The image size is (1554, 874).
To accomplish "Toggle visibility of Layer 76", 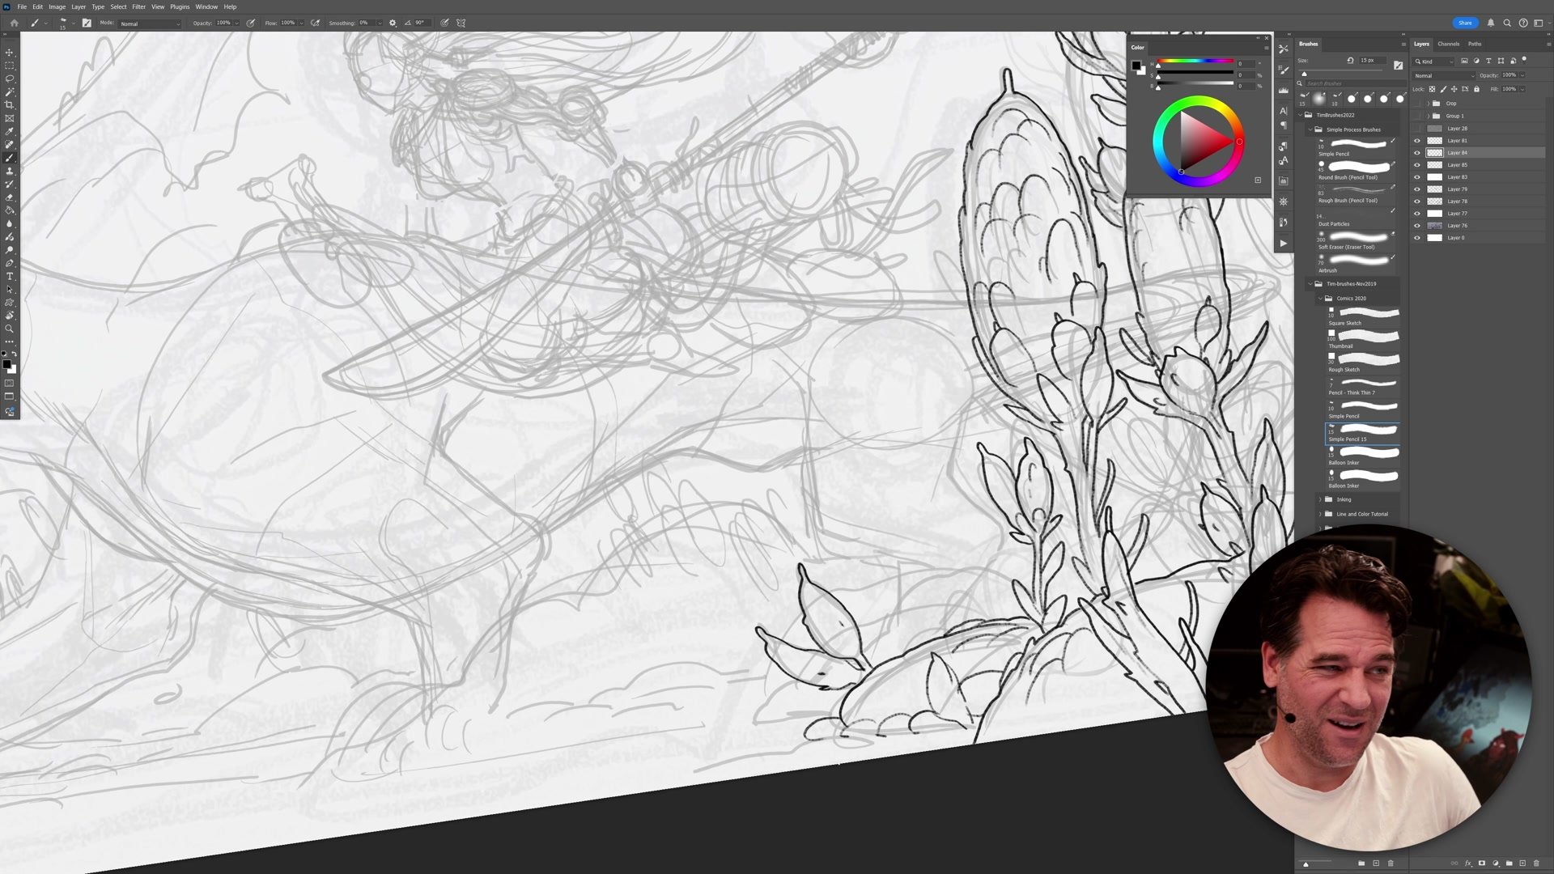I will [x=1417, y=226].
